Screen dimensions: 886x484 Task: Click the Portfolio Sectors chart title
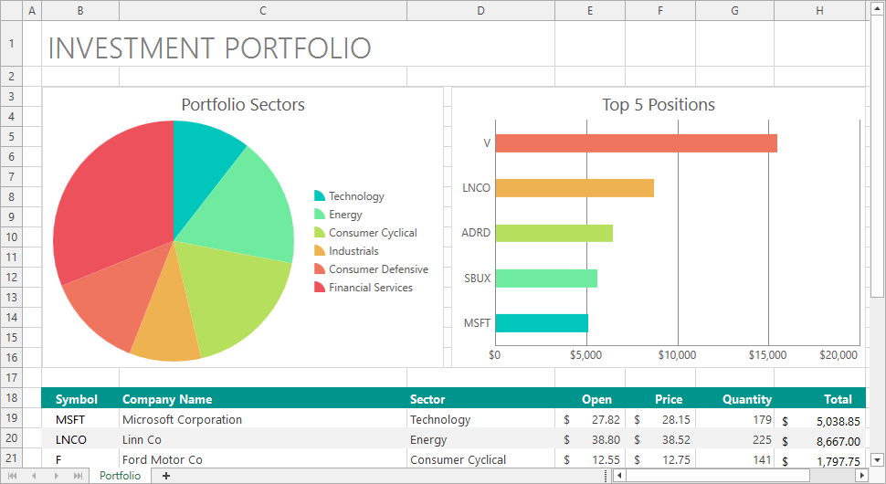coord(243,105)
